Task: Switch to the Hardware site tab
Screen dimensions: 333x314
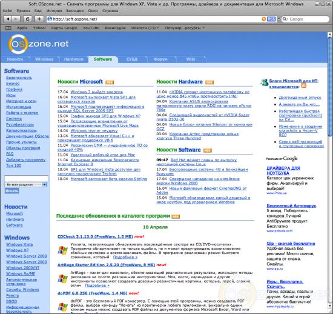Action: pos(73,59)
